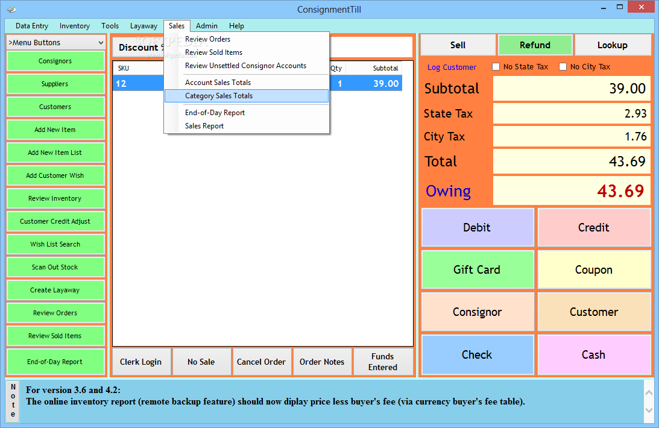Click the SKU column header
Screen dimensions: 659x428
pyautogui.click(x=139, y=68)
